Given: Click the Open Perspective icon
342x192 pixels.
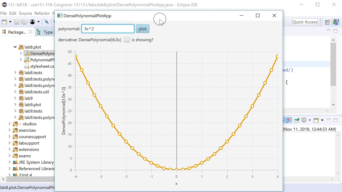Looking at the screenshot, I should [327, 22].
